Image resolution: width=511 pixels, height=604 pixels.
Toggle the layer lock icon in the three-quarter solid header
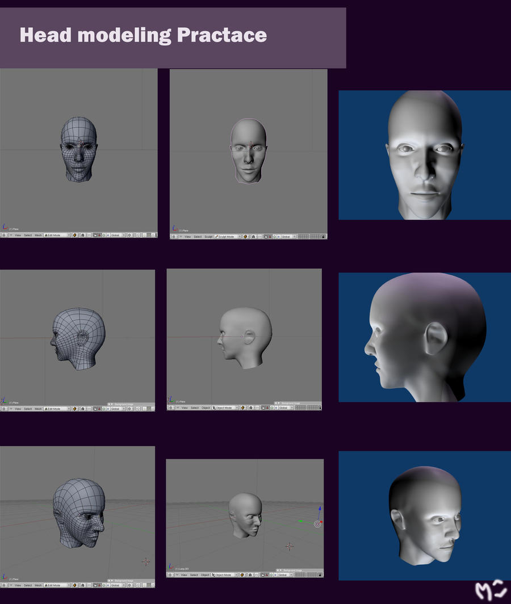(320, 574)
